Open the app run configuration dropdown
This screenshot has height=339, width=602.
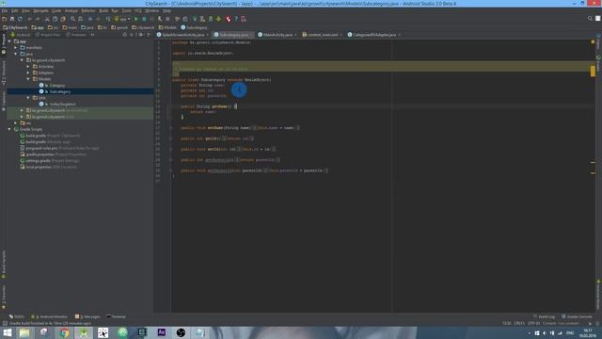pyautogui.click(x=122, y=19)
